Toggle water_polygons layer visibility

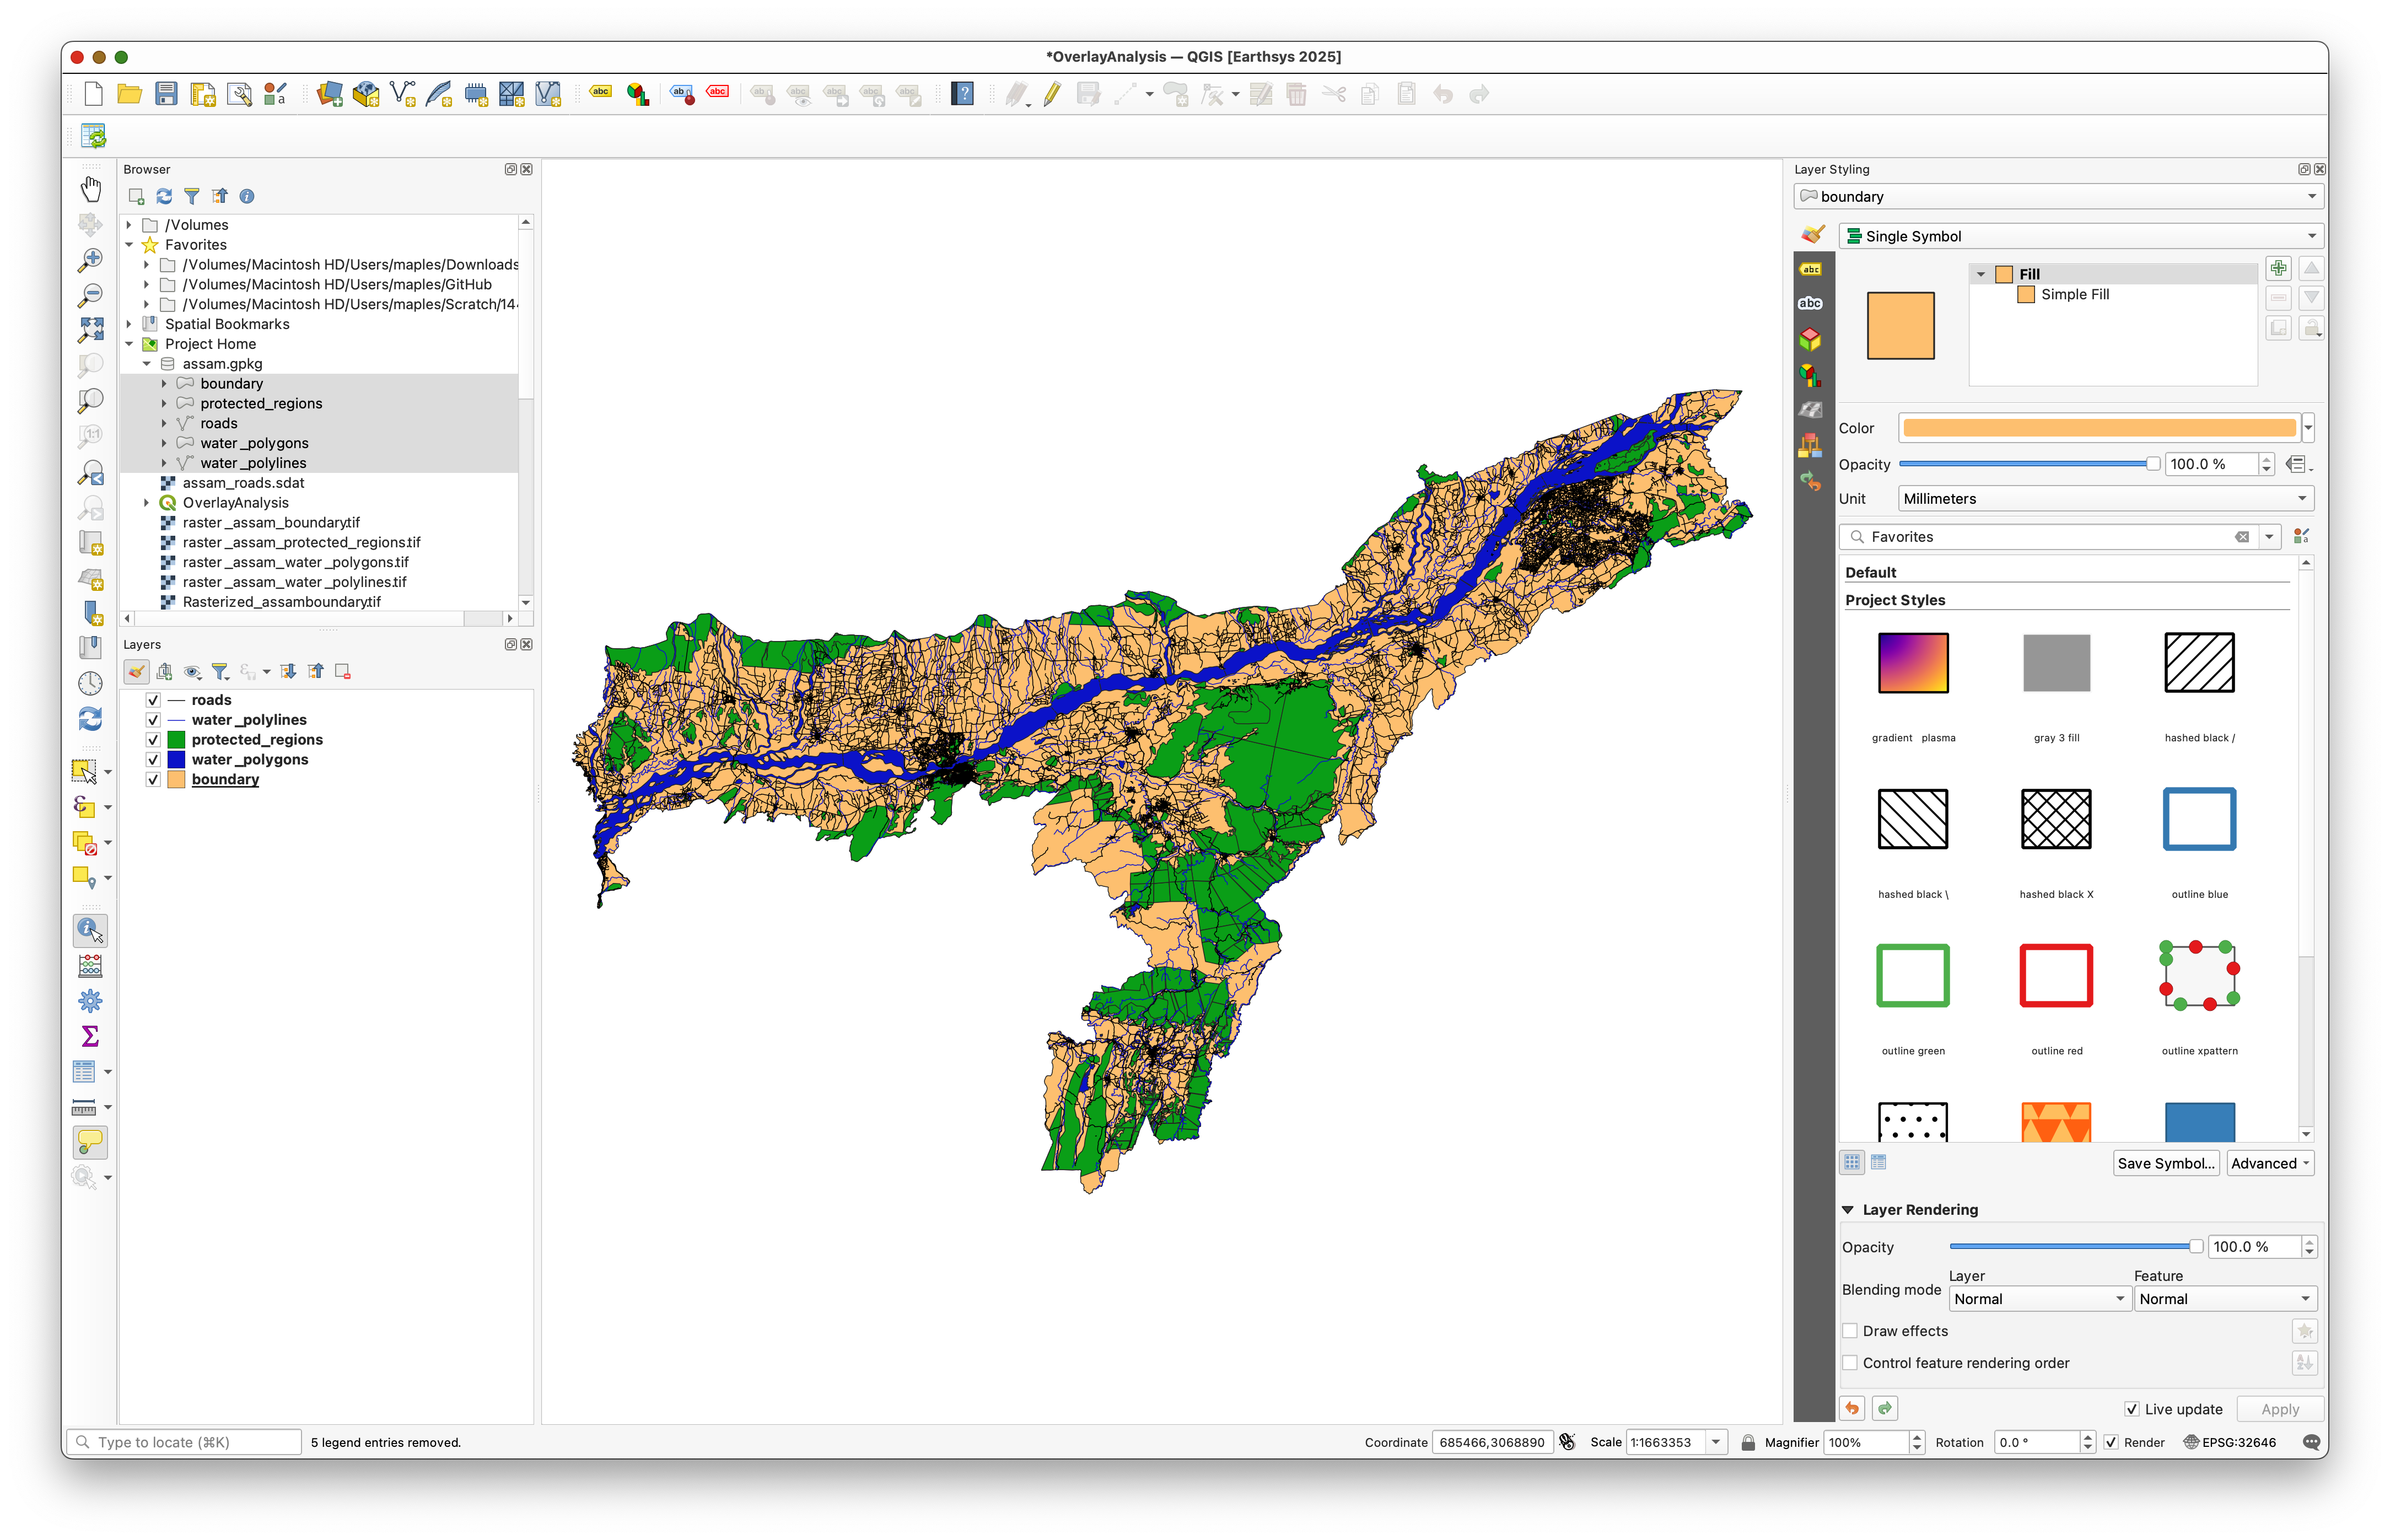pos(153,760)
